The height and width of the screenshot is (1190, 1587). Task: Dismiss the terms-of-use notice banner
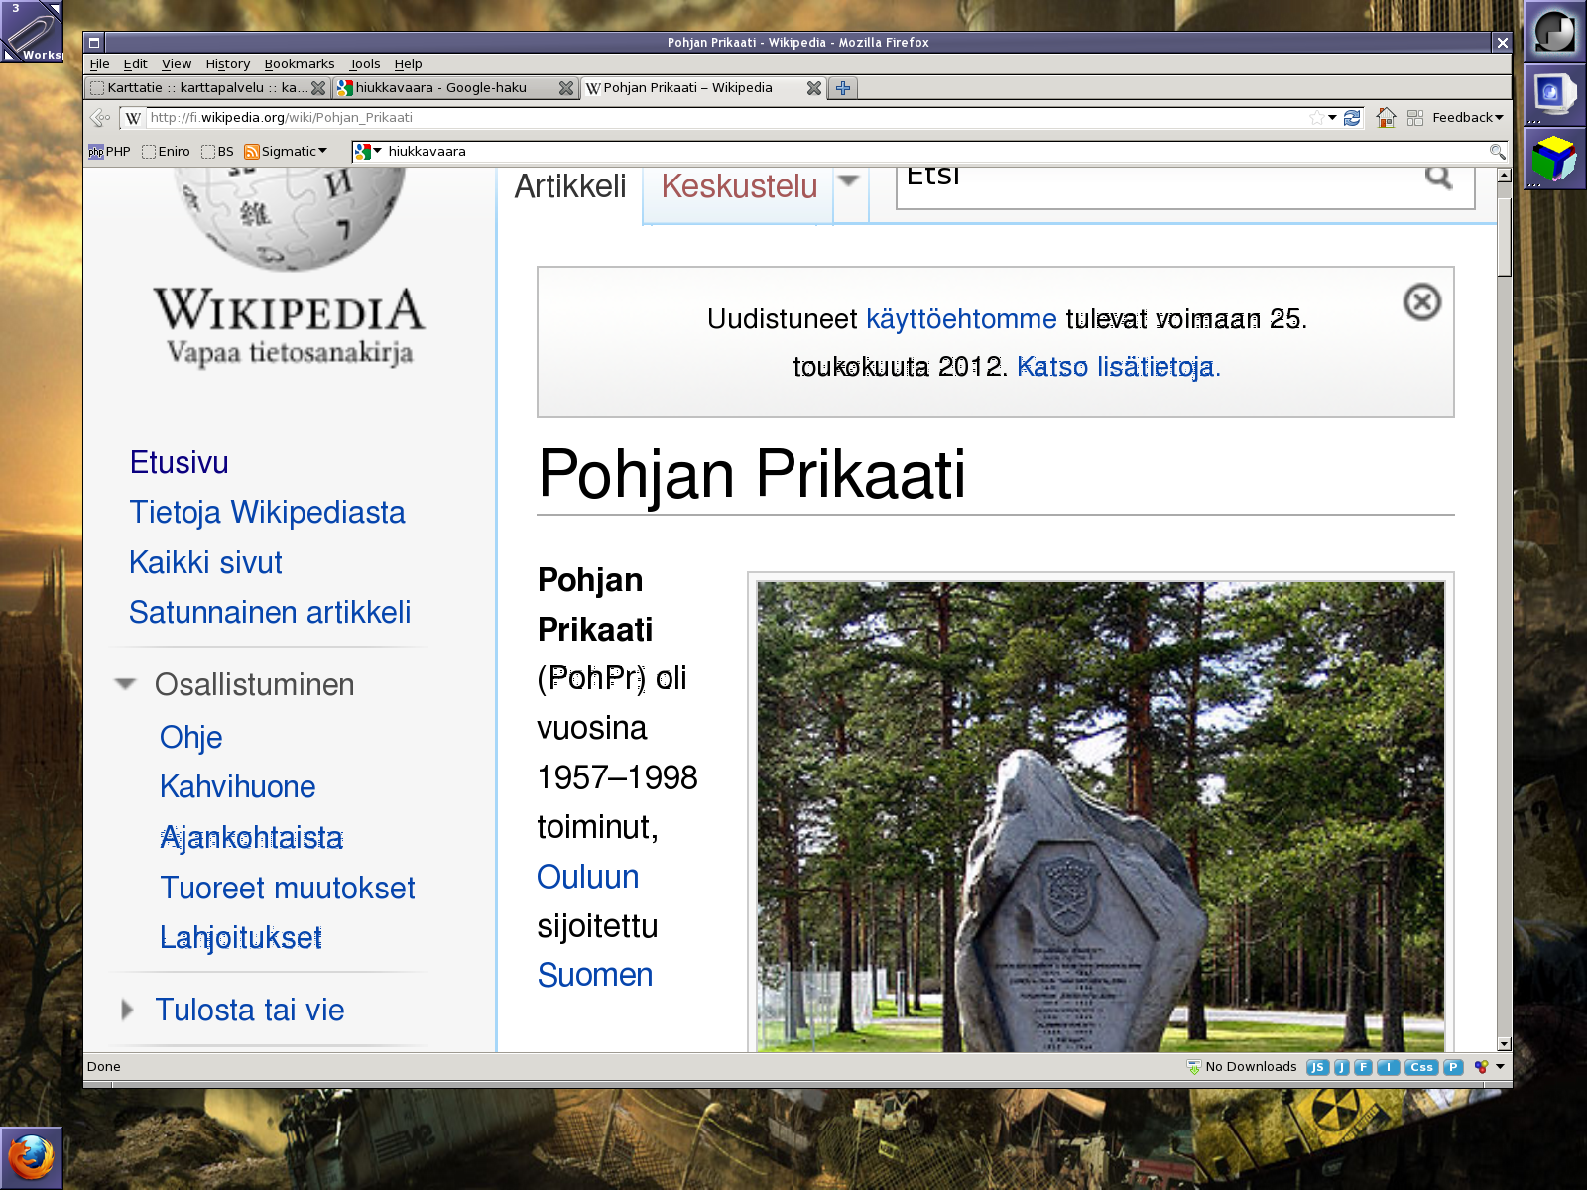click(x=1421, y=302)
